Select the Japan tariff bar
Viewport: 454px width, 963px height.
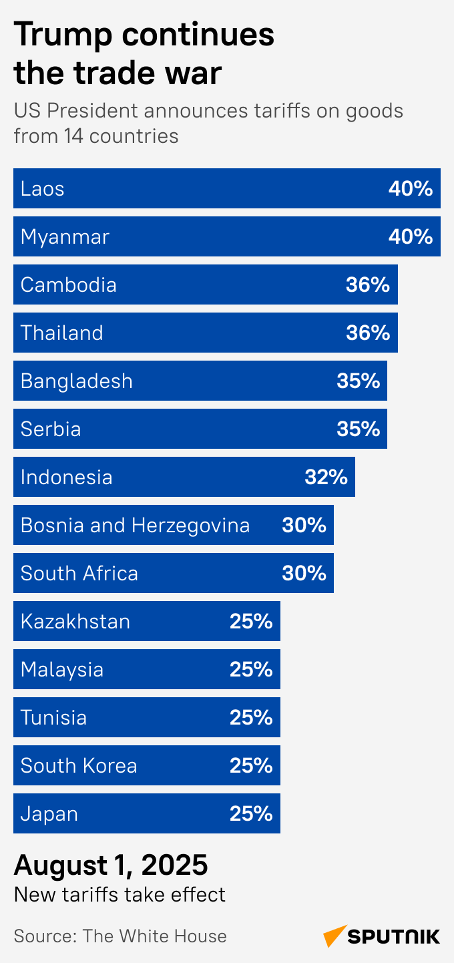tap(147, 813)
